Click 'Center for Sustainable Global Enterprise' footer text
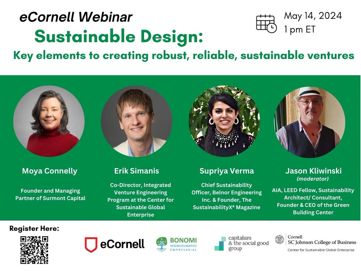The width and height of the screenshot is (361, 271). 321,250
